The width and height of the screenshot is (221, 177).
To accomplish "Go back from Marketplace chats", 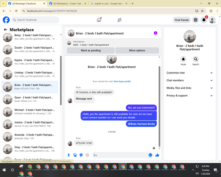I will [5, 30].
